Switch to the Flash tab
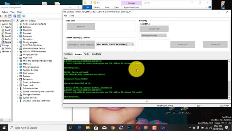The width and height of the screenshot is (232, 131). 86,54
